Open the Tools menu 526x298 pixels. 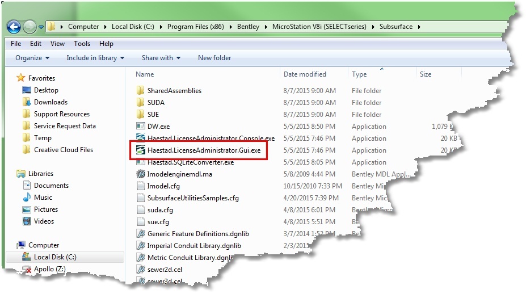coord(82,44)
